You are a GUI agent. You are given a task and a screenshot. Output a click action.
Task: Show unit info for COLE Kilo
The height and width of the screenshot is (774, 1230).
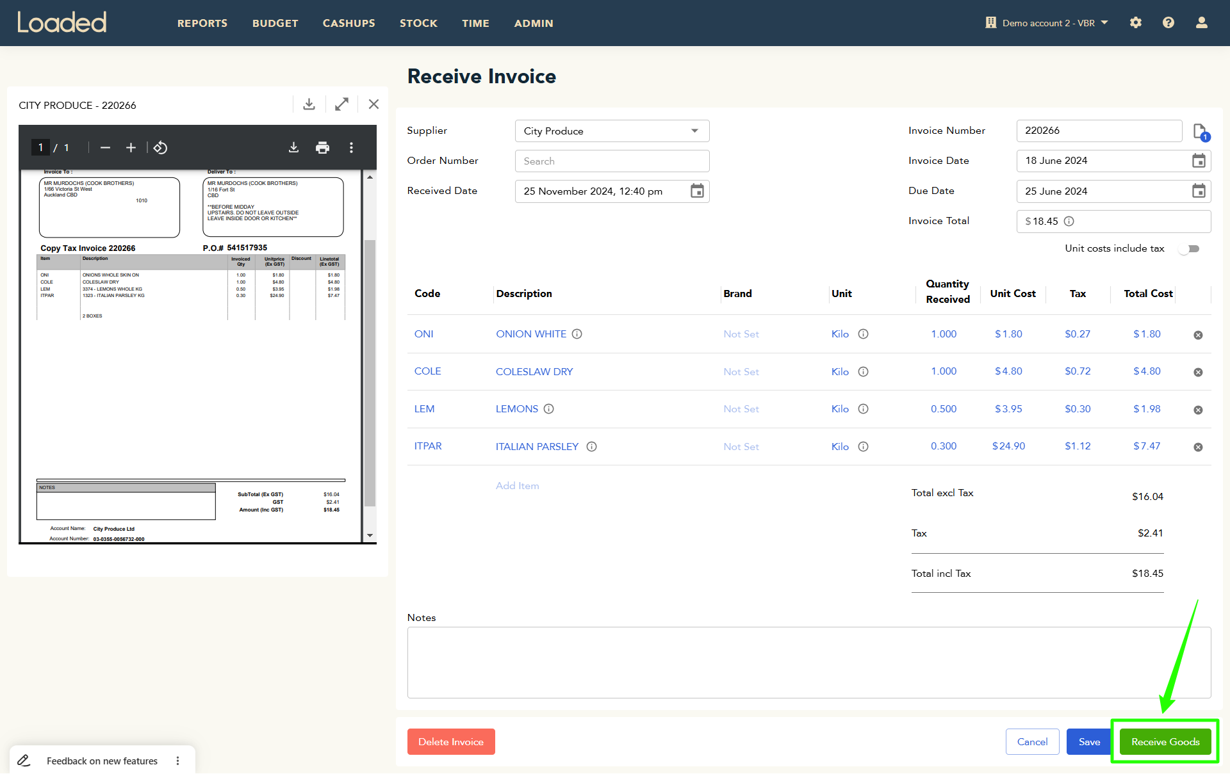pos(864,372)
